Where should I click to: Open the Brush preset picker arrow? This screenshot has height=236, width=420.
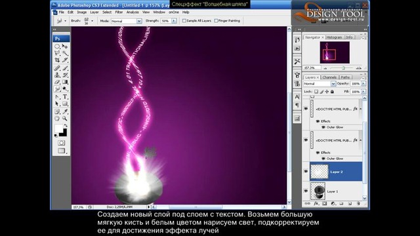tap(92, 21)
